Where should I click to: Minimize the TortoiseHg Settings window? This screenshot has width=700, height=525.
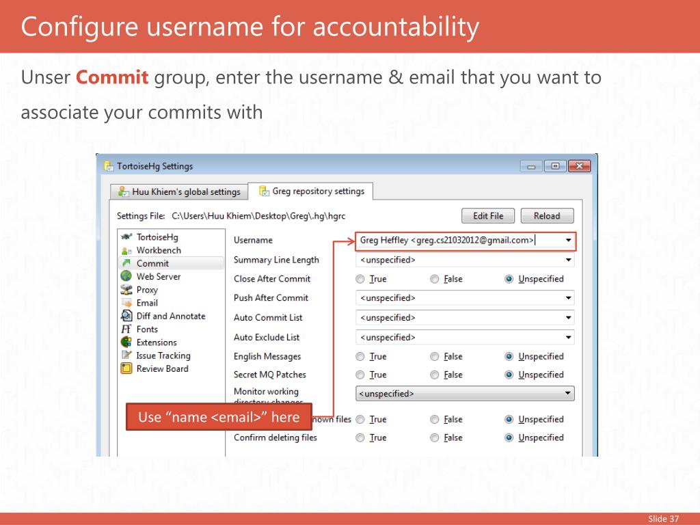click(x=531, y=167)
